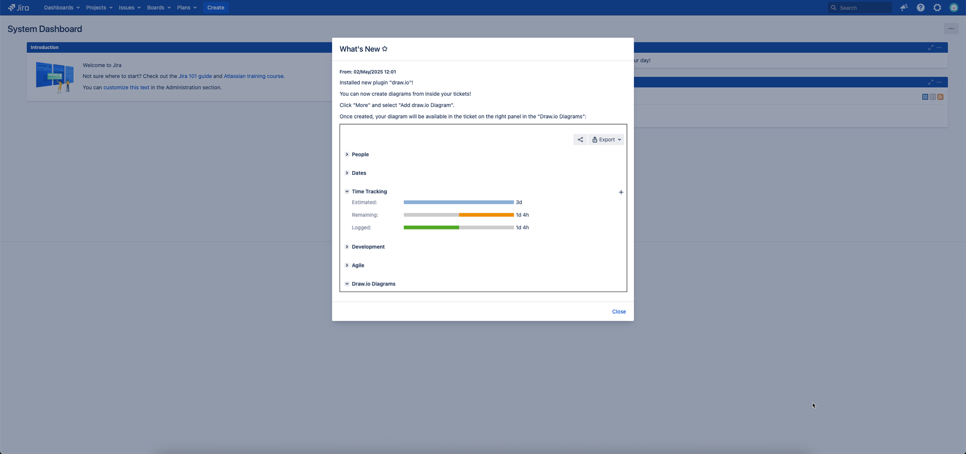Click the 'From: 02/May/2025 12:01' text
The height and width of the screenshot is (454, 966).
(x=368, y=72)
